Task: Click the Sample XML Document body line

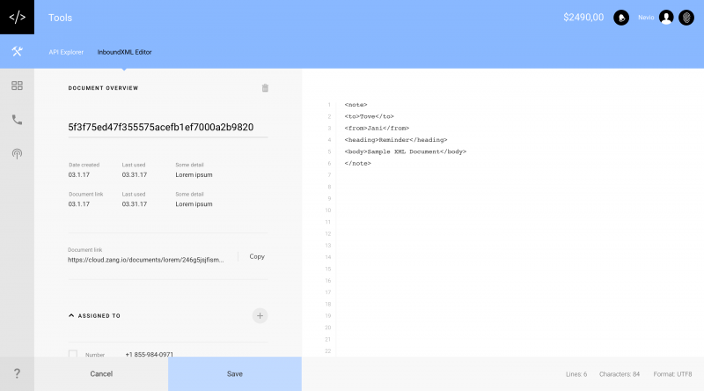Action: (405, 151)
